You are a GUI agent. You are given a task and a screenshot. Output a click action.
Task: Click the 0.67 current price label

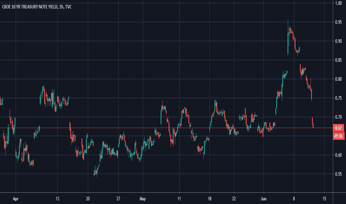[x=339, y=128]
